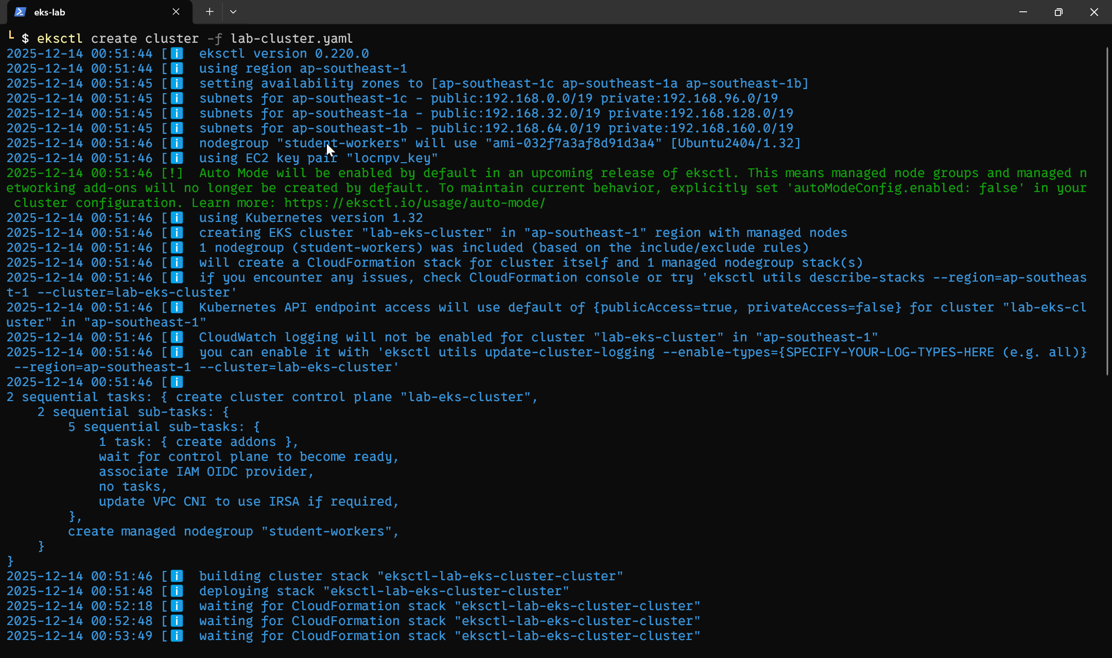Screen dimensions: 1112x658
Task: Click info icon on eksctl version 0.220.0 line
Action: [177, 54]
